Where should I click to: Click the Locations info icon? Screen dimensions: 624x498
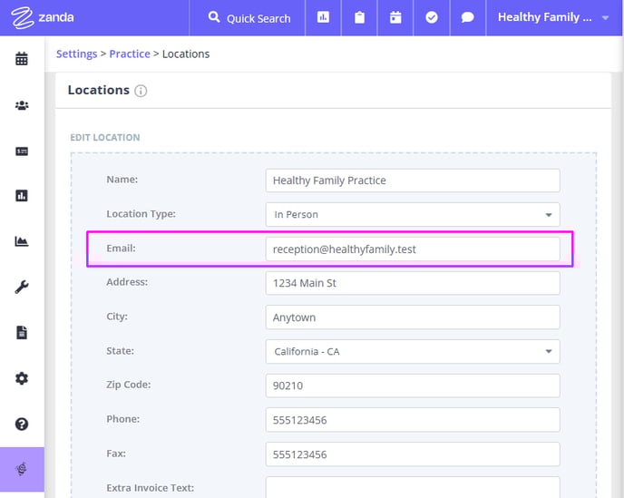coord(141,91)
